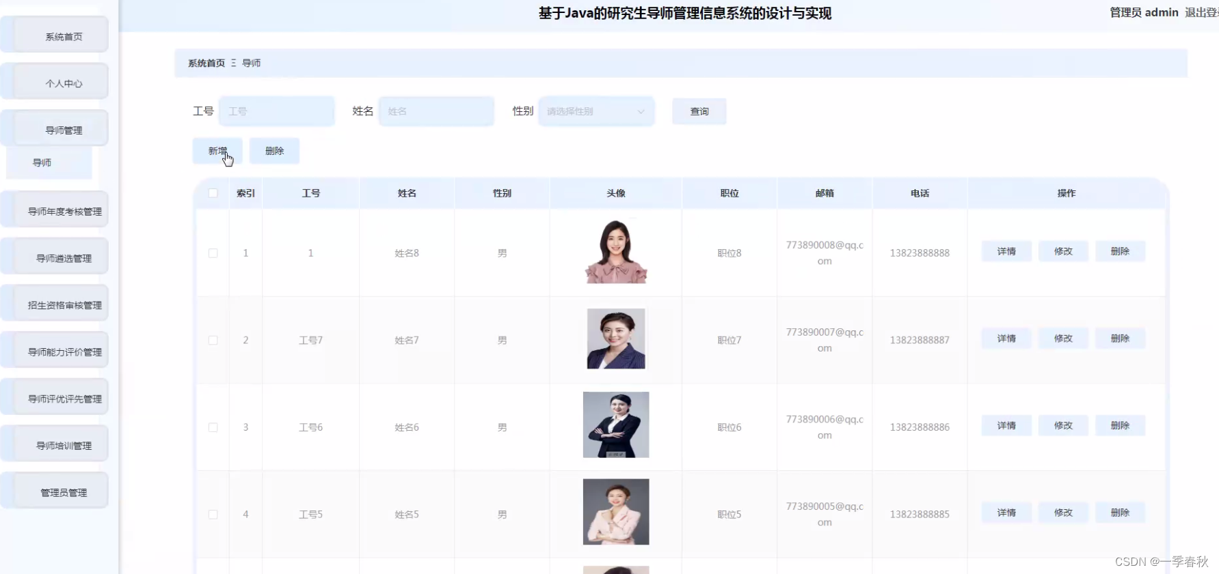1219x574 pixels.
Task: Click the 工号 search input field
Action: [x=277, y=111]
